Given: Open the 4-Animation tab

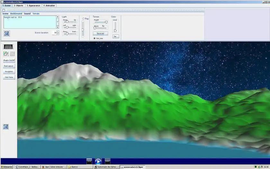Looking at the screenshot, I should [x=49, y=5].
